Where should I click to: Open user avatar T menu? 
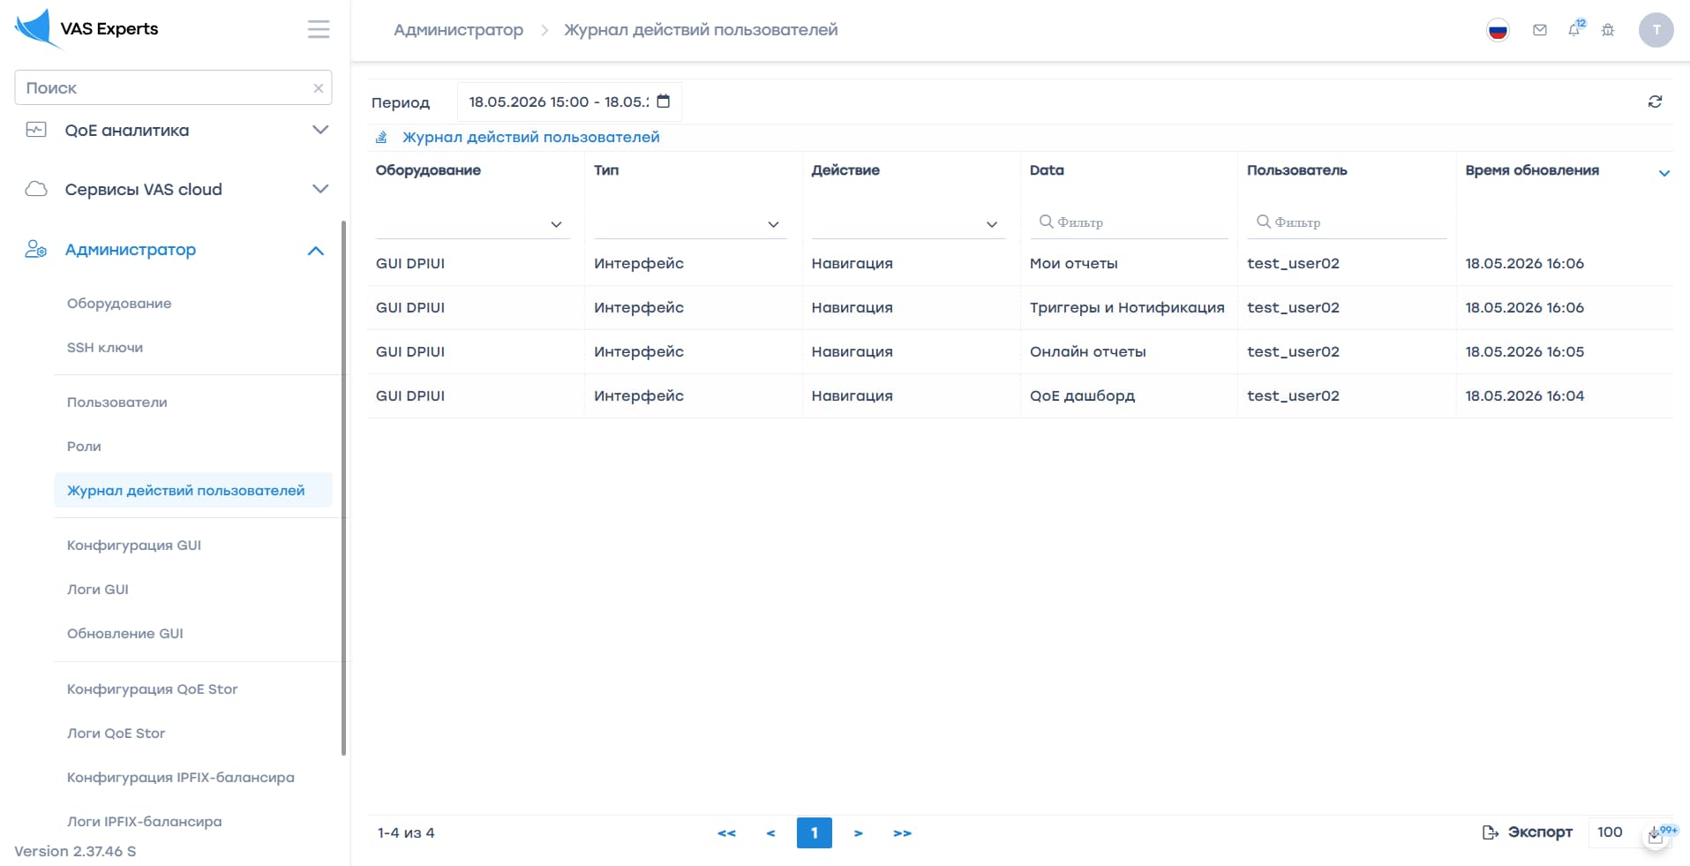pos(1656,30)
